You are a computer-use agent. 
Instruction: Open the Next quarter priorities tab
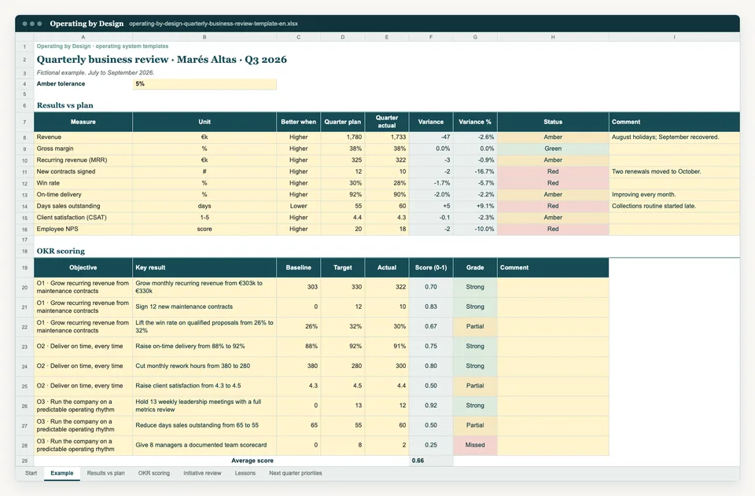(296, 473)
